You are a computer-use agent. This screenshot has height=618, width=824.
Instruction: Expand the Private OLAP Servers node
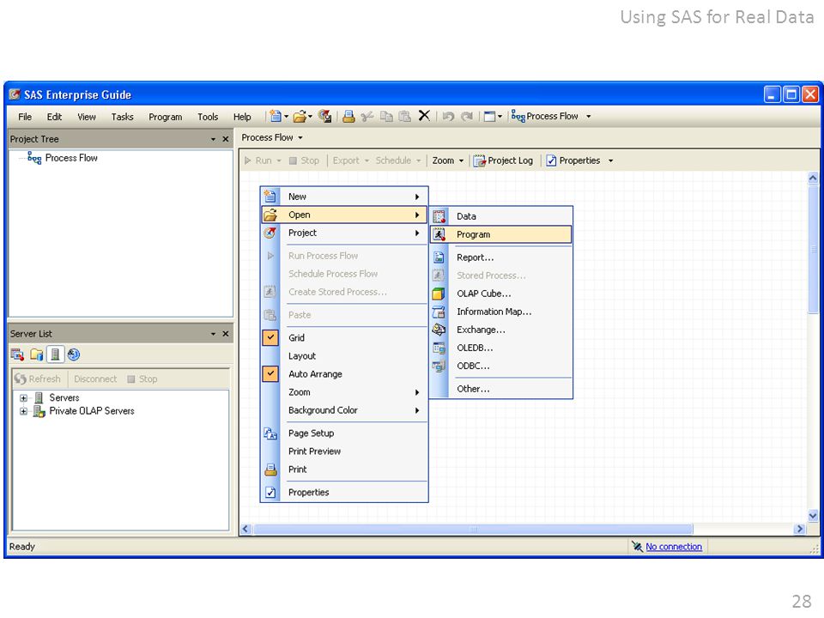click(x=23, y=411)
